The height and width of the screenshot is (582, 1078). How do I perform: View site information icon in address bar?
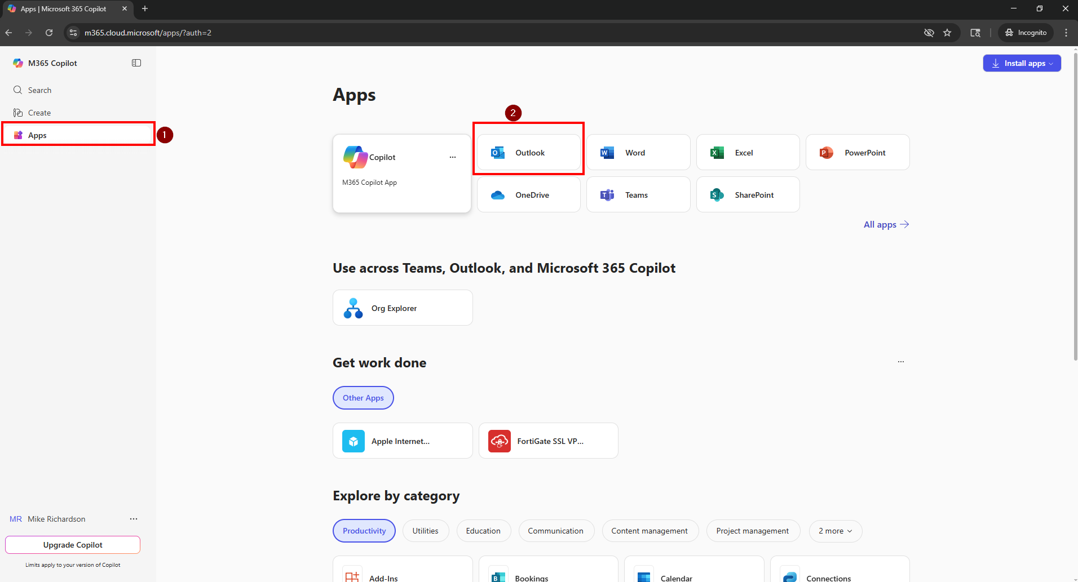73,33
